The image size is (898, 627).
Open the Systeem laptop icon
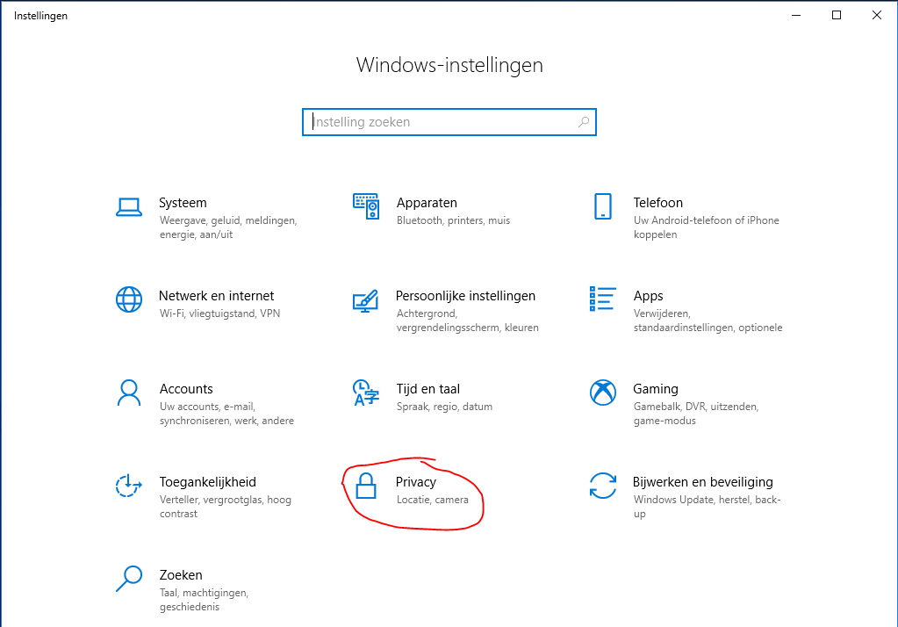point(129,207)
